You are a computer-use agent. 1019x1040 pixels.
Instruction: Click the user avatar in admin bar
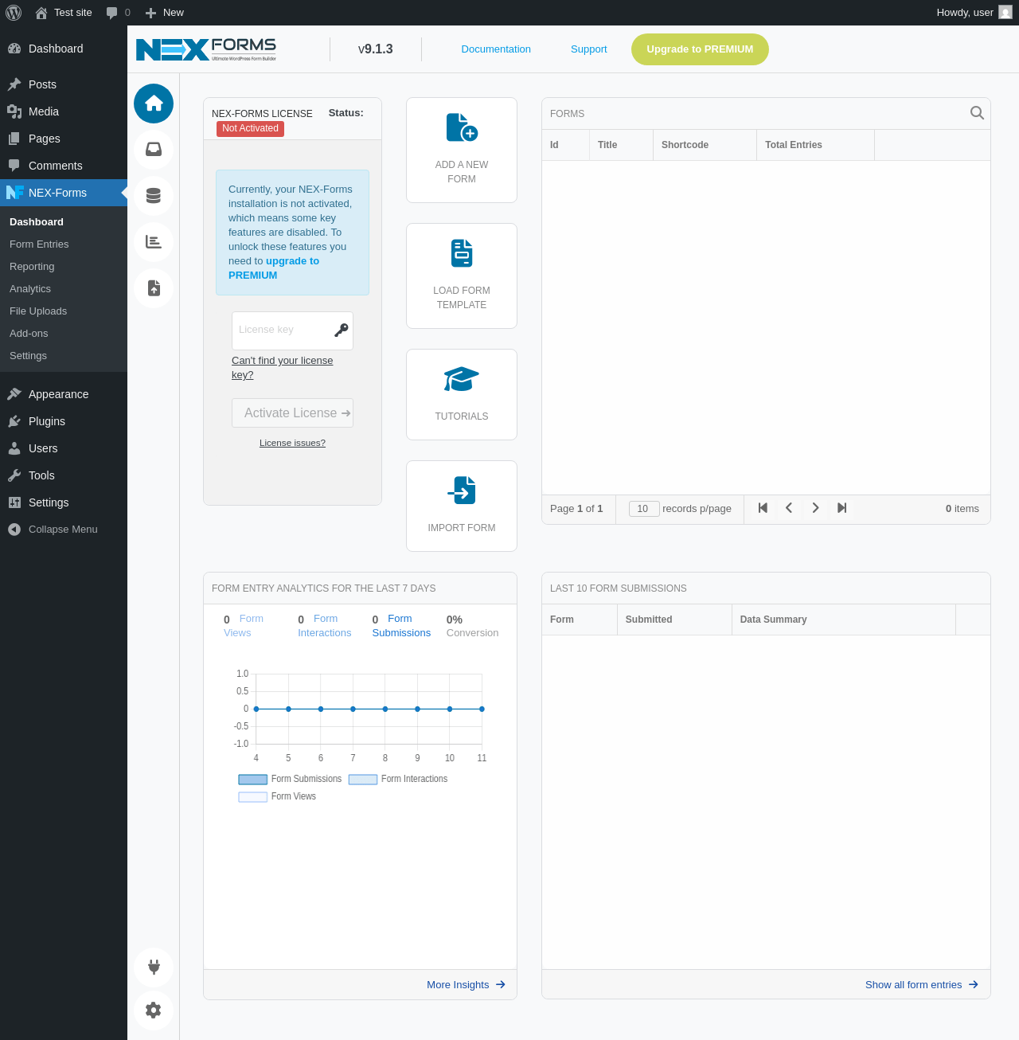[1005, 13]
